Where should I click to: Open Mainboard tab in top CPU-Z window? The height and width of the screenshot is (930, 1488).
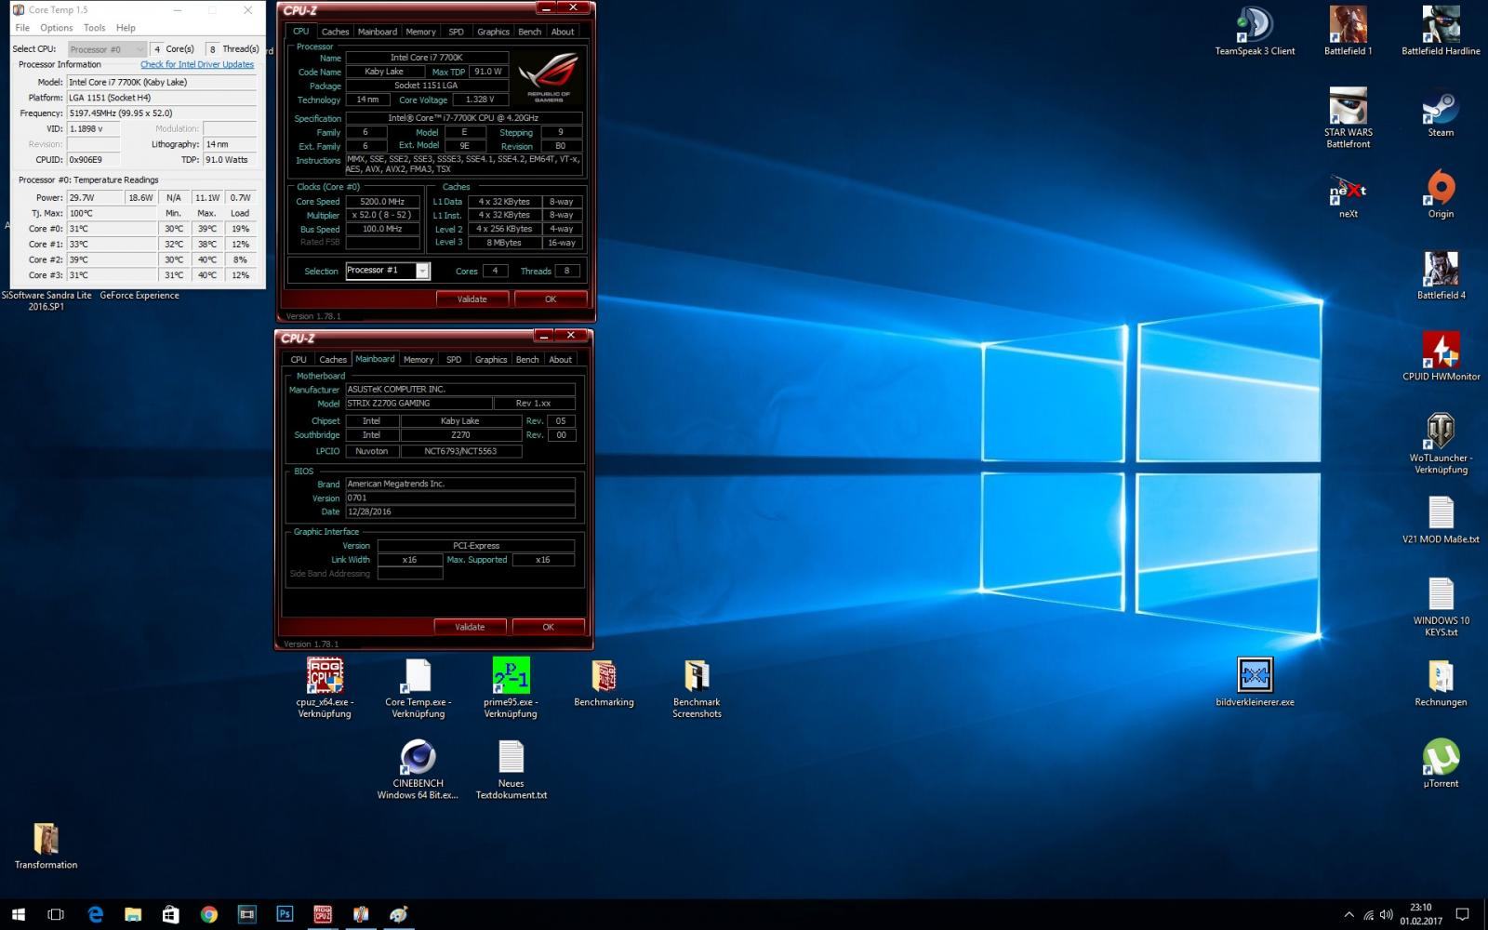tap(378, 32)
